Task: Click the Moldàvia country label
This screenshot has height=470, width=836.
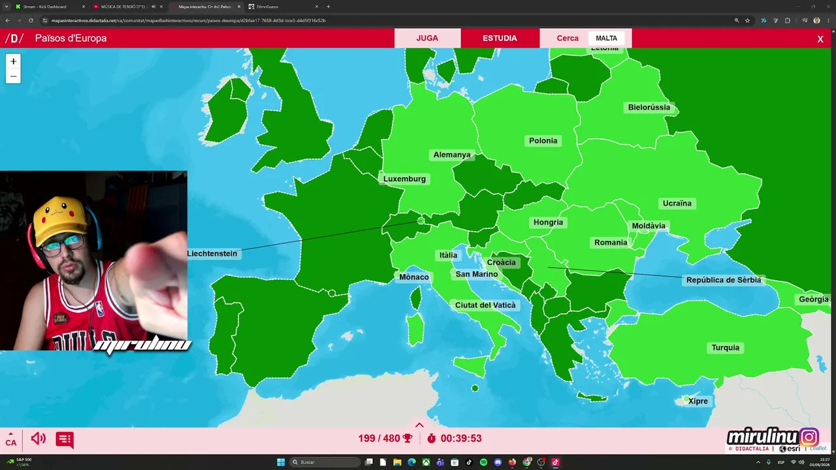Action: pos(649,227)
